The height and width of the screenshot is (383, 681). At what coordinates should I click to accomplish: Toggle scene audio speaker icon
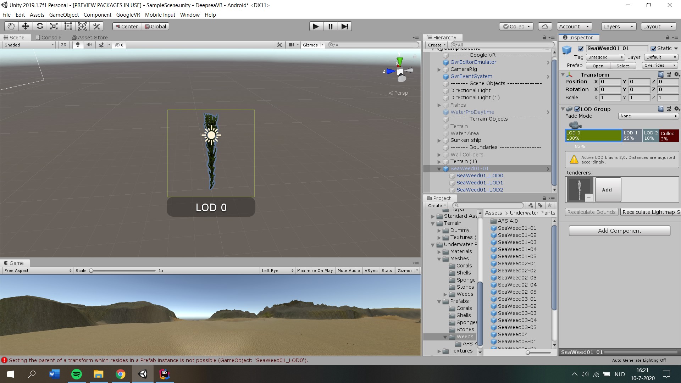(x=89, y=45)
